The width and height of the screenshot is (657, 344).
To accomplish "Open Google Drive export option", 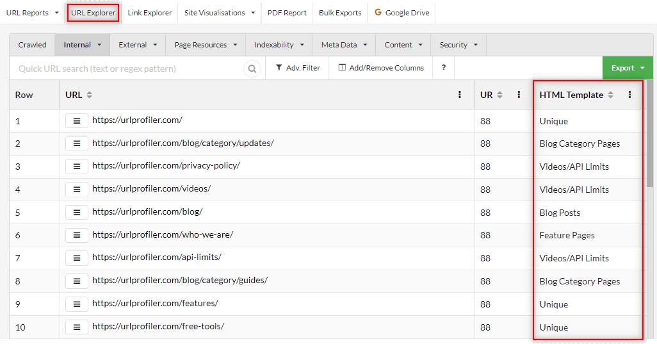I will coord(401,13).
